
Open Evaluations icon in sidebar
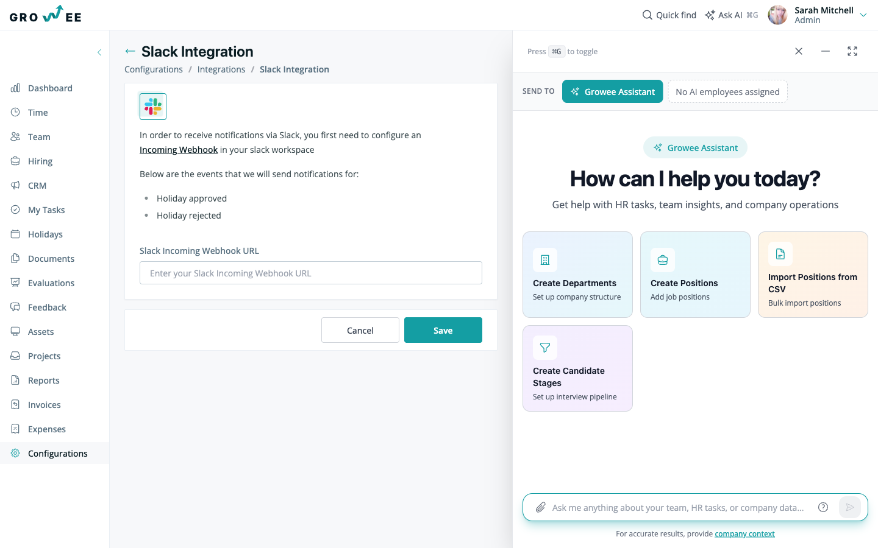pyautogui.click(x=15, y=283)
